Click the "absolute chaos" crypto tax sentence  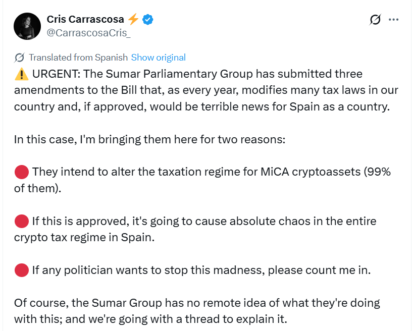(x=202, y=221)
